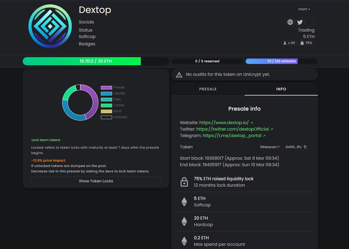The image size is (349, 249).
Task: Click 75% ETH raised liquidity lock text
Action: 224,179
